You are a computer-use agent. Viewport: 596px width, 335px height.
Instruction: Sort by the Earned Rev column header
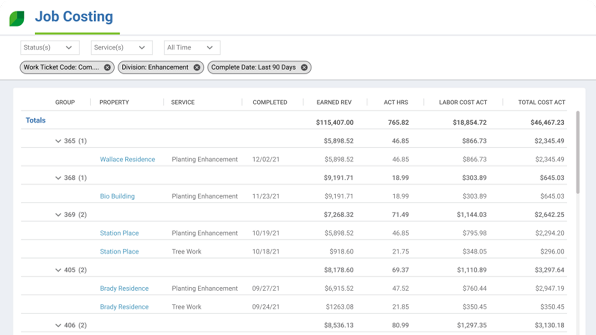[335, 102]
